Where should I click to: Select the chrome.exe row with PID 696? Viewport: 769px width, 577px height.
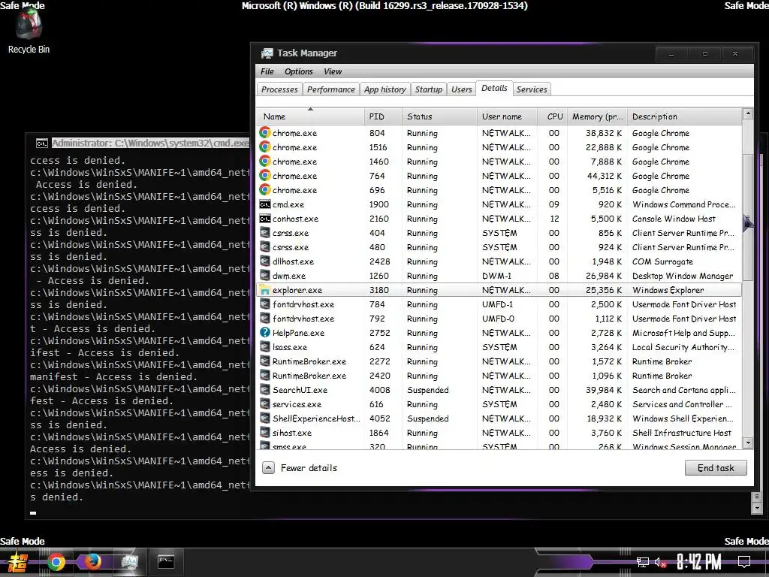pos(499,190)
